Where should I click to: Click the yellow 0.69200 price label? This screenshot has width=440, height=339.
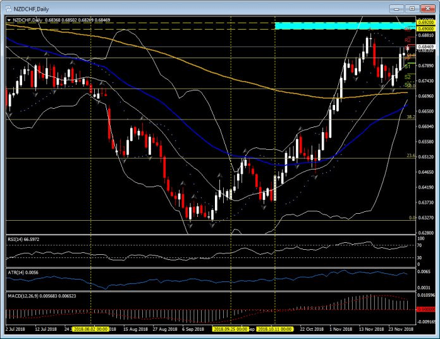pos(425,22)
